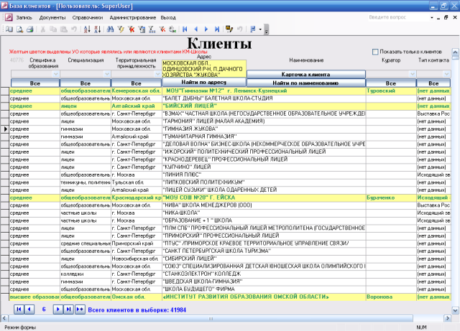Select the "НИКА-ШКОЛА" name cell
The image size is (460, 331).
point(264,213)
